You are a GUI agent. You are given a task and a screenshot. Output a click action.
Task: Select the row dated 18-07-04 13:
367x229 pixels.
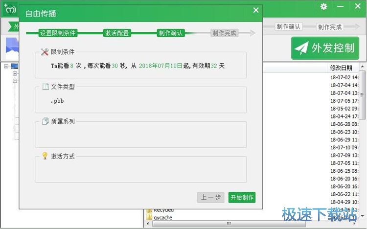click(x=344, y=93)
